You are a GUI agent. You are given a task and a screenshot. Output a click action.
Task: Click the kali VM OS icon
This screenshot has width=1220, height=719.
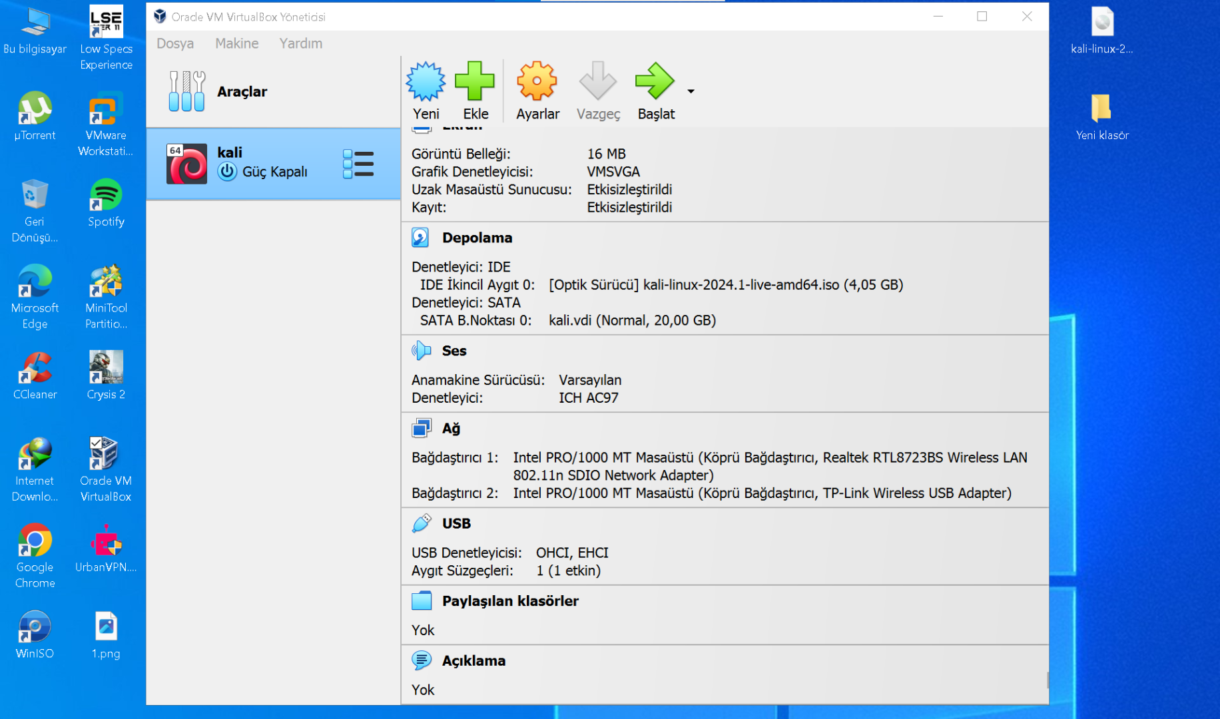186,164
